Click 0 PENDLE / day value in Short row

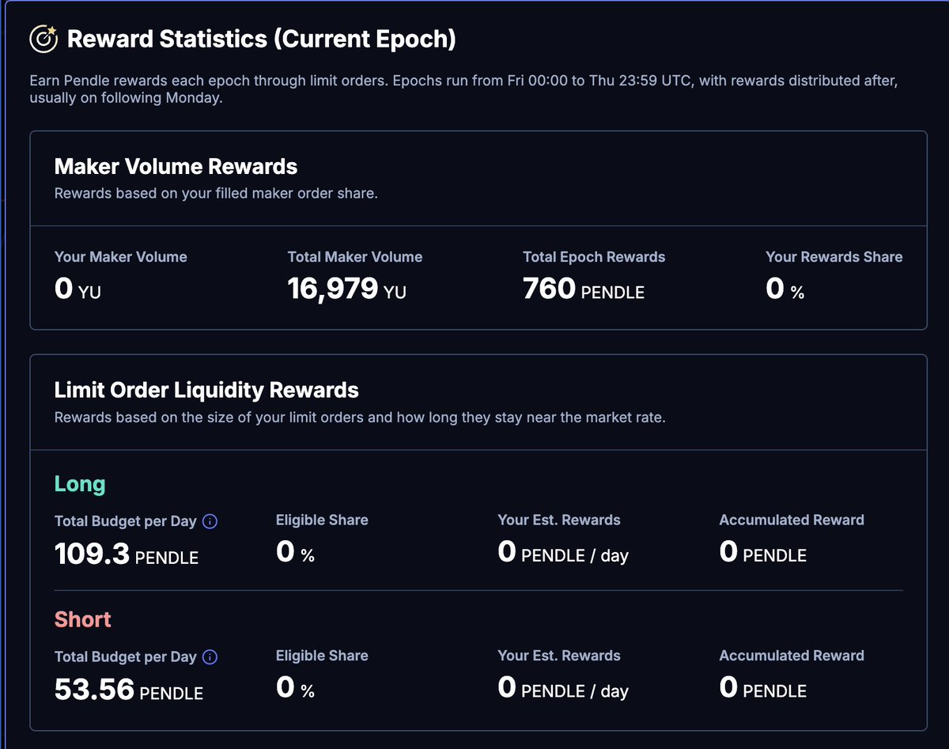[x=563, y=687]
